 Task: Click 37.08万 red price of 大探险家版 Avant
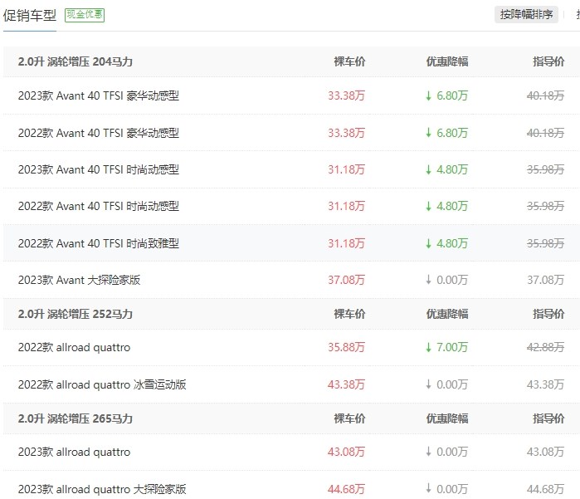tap(346, 280)
